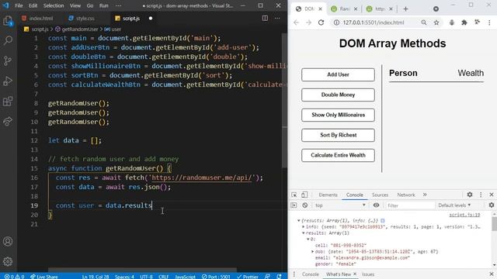The width and height of the screenshot is (497, 279).
Task: Open the Accounts icon in activity bar
Action: coord(8,241)
